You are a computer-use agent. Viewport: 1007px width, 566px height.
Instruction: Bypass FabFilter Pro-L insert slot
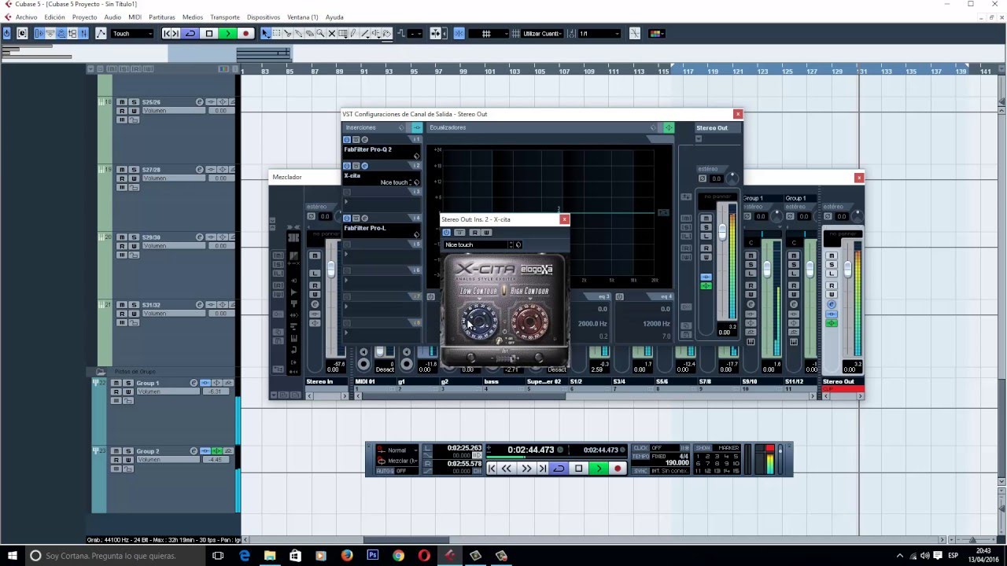[356, 218]
